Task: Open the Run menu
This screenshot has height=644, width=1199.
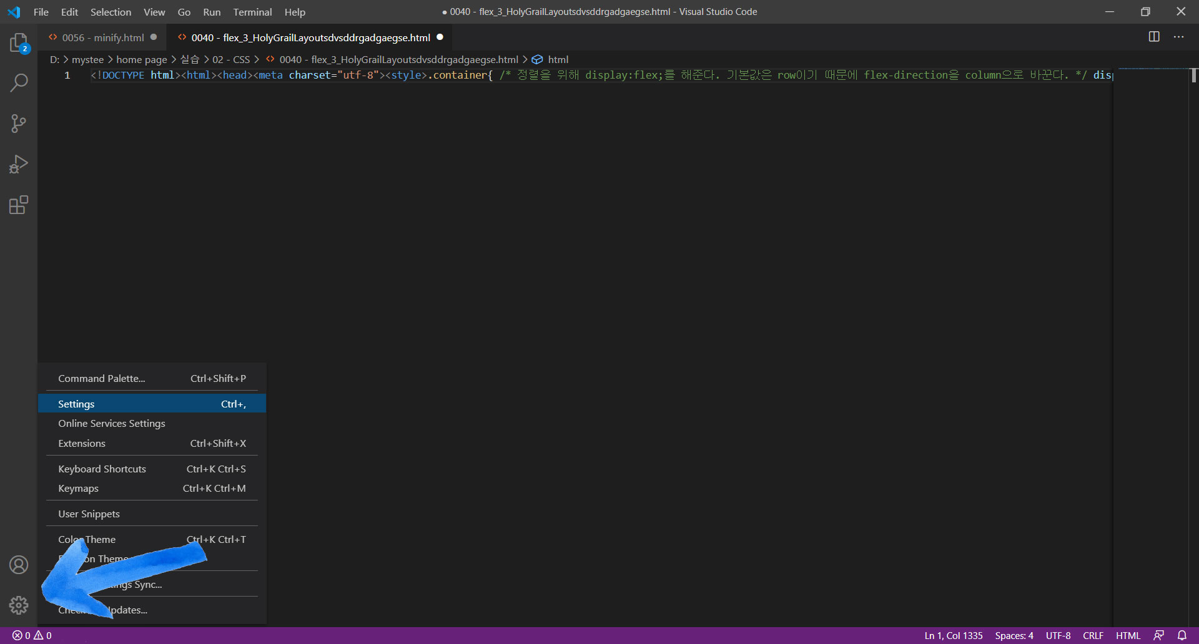Action: point(212,12)
